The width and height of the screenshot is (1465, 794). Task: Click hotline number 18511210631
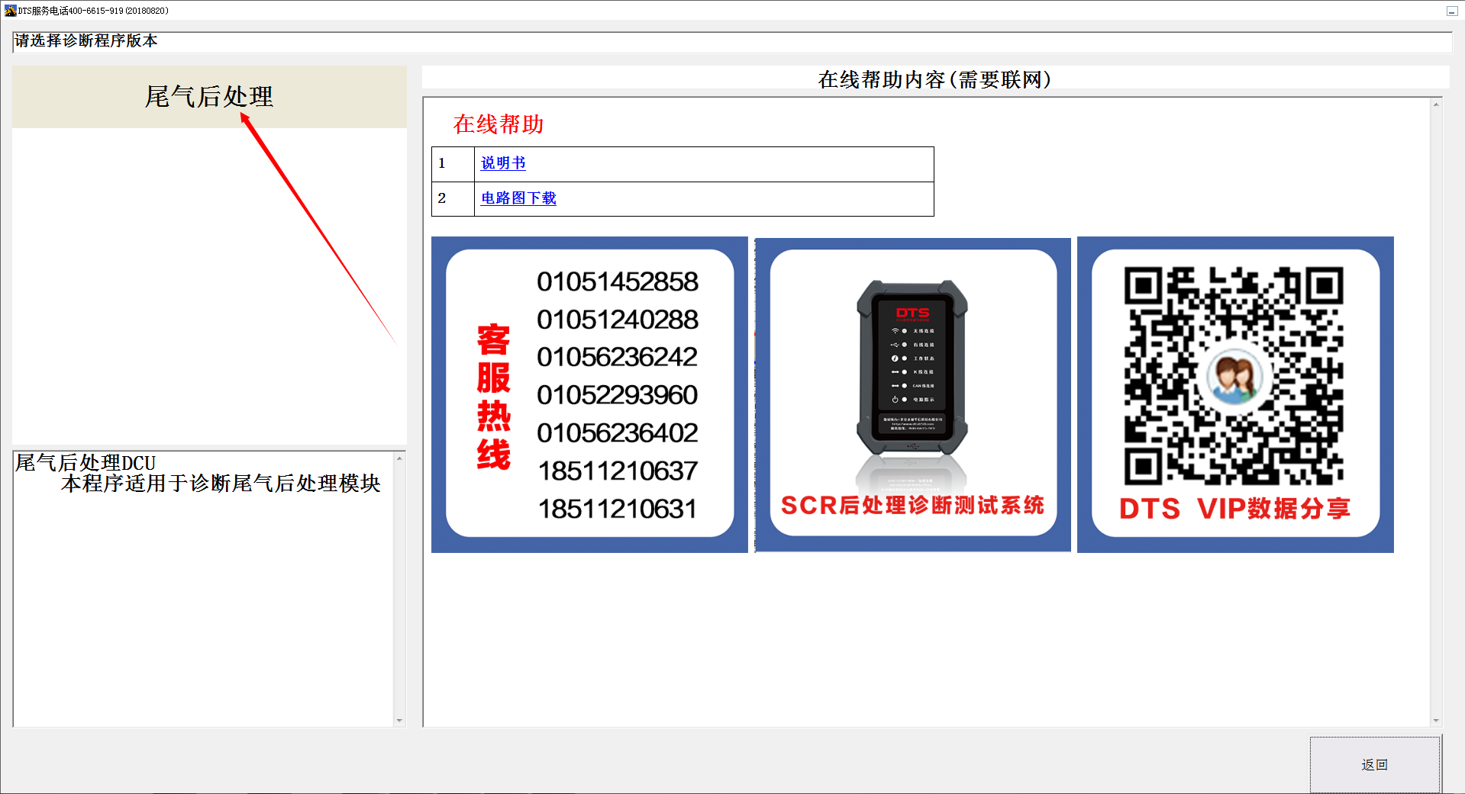(x=617, y=509)
